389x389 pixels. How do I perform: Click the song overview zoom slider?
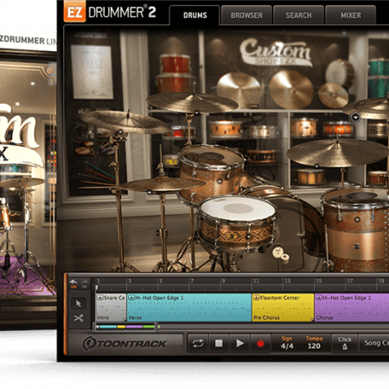[126, 327]
